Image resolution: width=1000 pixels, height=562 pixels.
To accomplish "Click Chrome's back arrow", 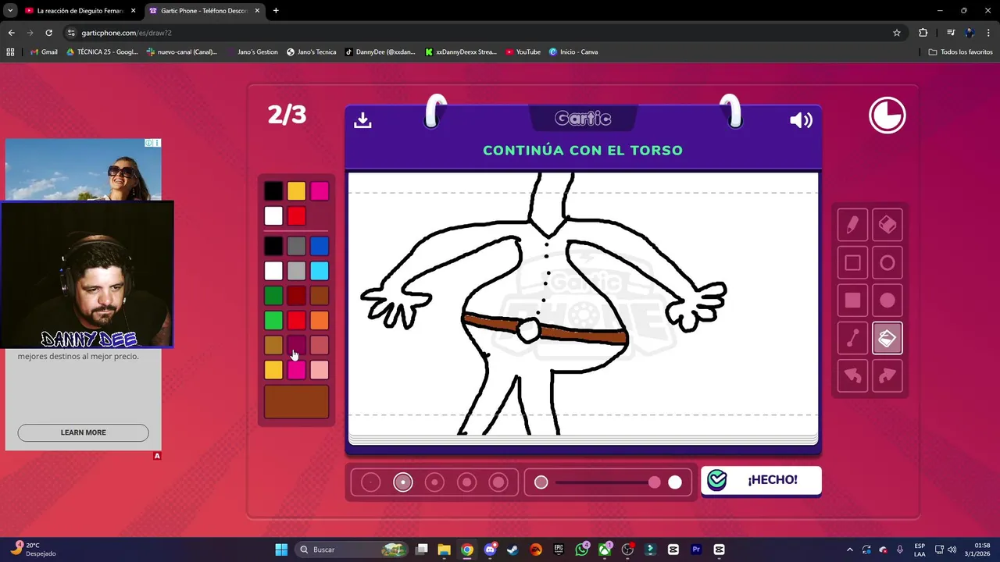I will 11,33.
